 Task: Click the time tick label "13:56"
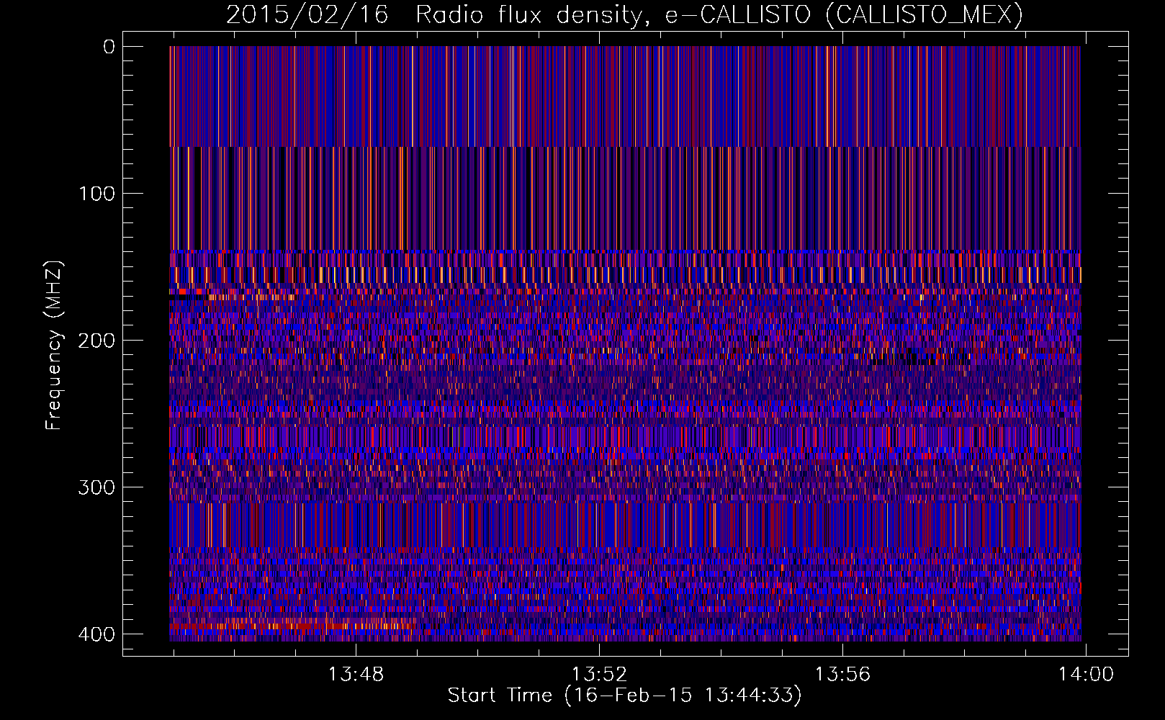(x=842, y=675)
